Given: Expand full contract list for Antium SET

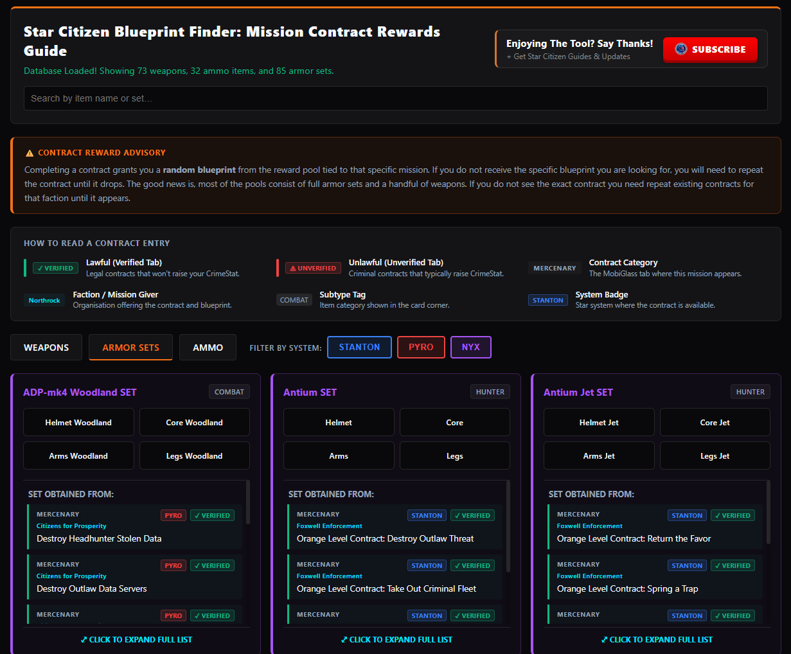Looking at the screenshot, I should [x=400, y=640].
